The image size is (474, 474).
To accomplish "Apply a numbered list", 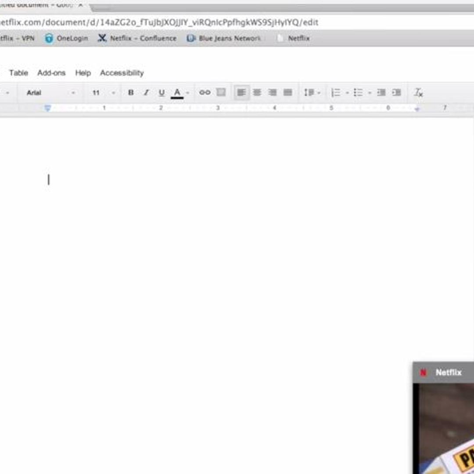I will (x=336, y=93).
